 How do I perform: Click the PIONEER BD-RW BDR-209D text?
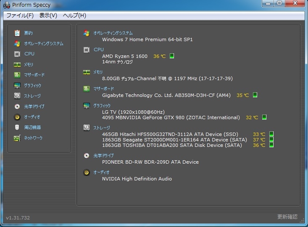pos(150,162)
